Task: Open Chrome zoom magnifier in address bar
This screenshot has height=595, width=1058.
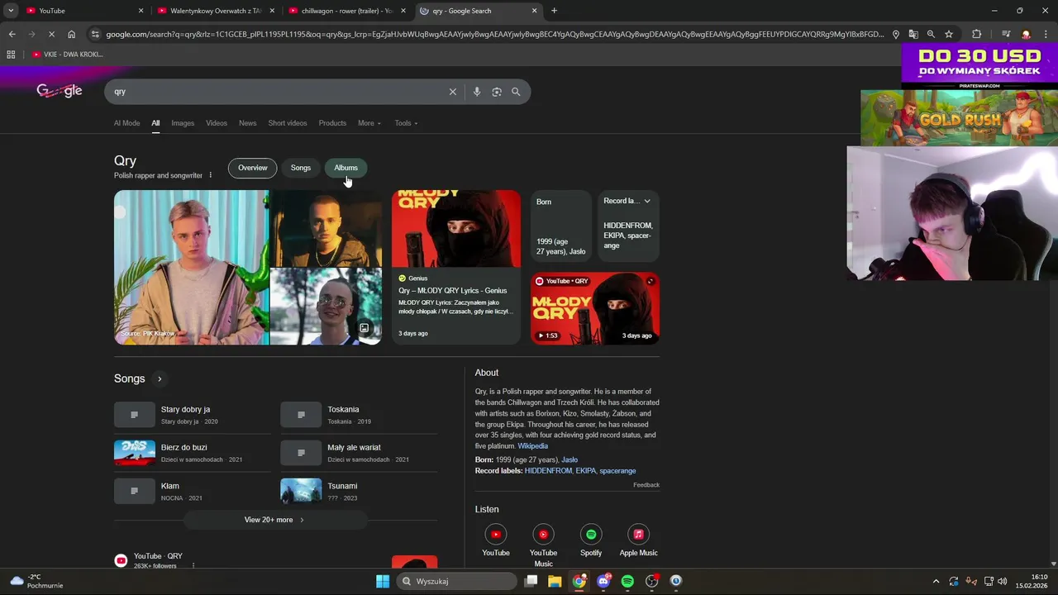Action: 931,34
